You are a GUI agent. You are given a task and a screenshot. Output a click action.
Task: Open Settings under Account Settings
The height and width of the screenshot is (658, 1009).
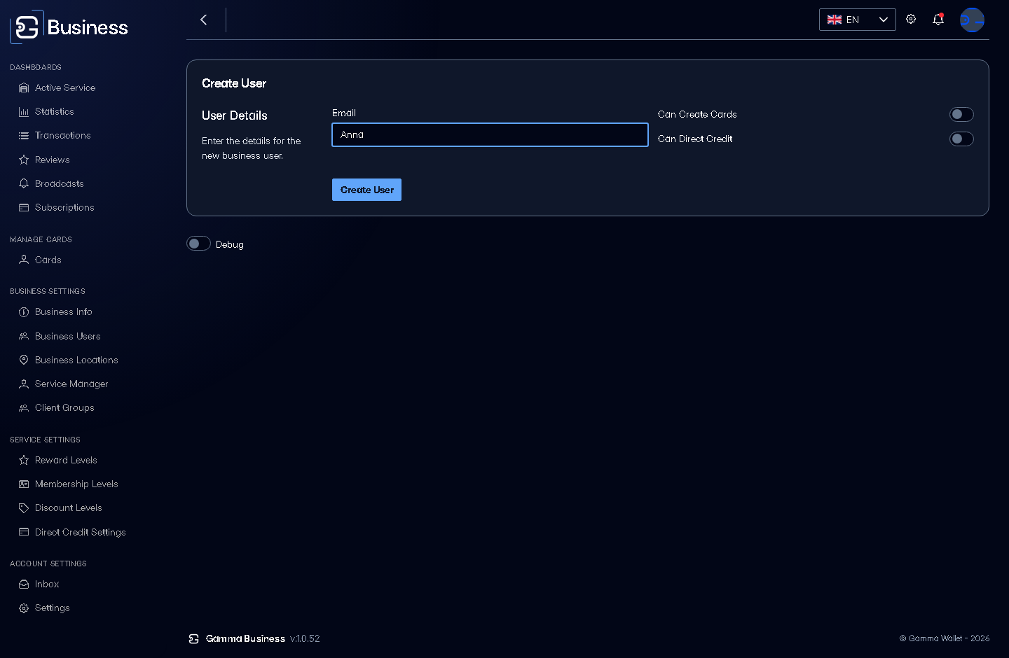pyautogui.click(x=53, y=608)
